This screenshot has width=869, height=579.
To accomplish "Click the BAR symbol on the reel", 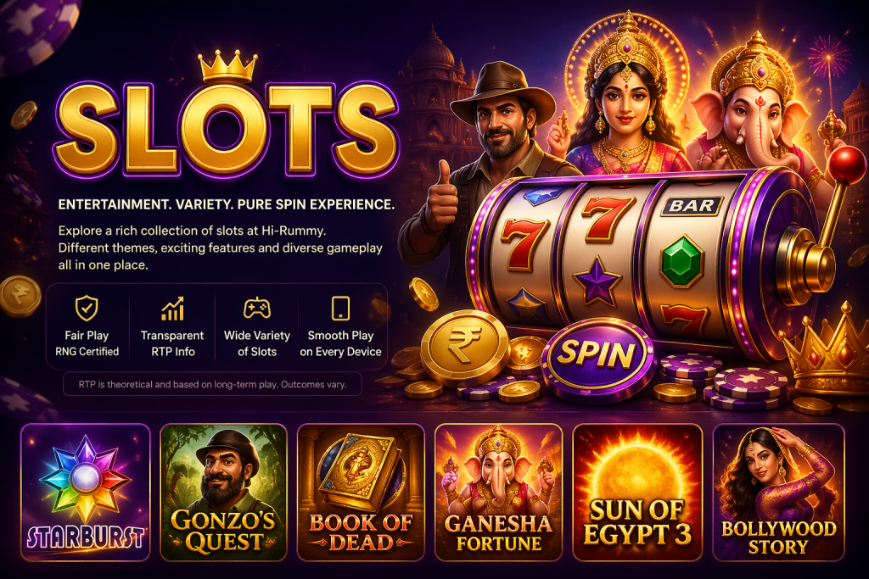I will click(x=692, y=206).
